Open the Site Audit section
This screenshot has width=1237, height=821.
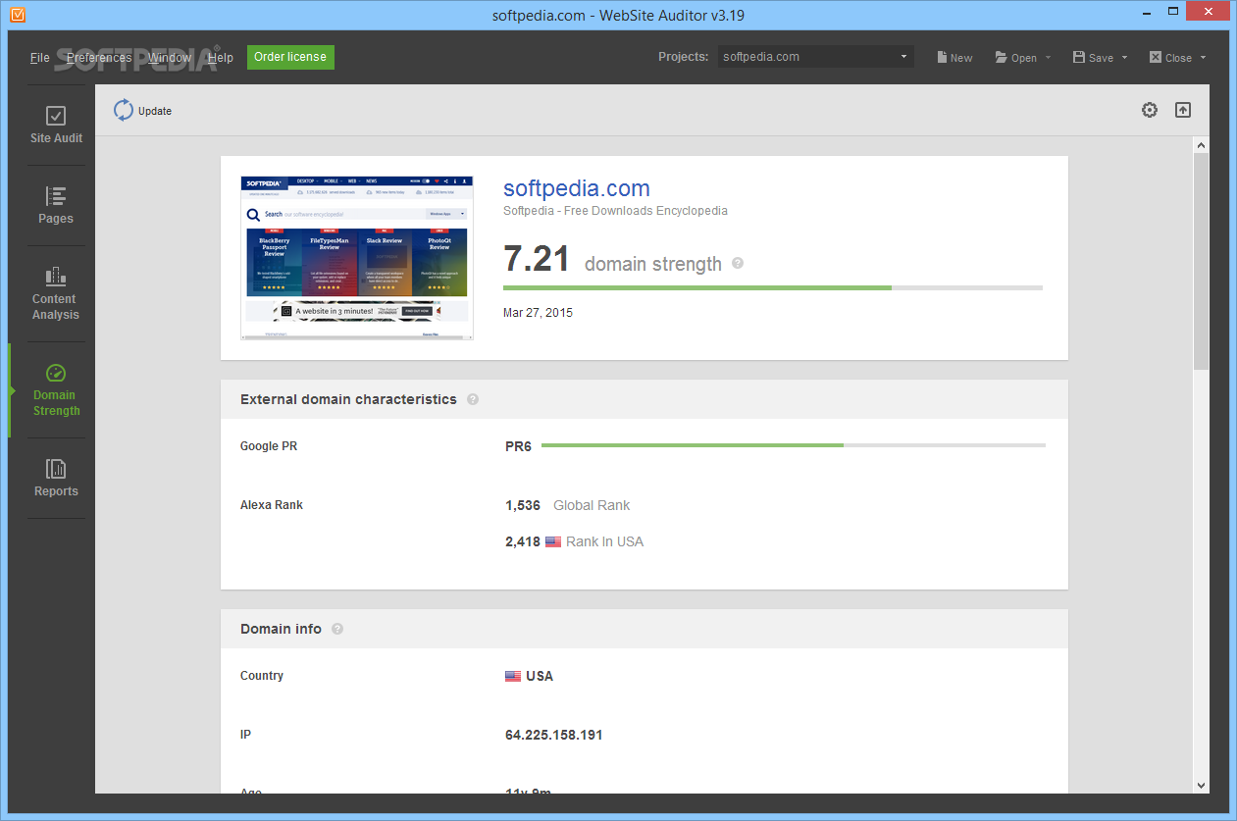(x=56, y=125)
